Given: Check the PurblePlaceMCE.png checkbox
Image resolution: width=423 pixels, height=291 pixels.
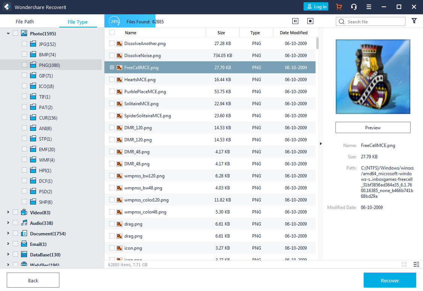Looking at the screenshot, I should 112,91.
